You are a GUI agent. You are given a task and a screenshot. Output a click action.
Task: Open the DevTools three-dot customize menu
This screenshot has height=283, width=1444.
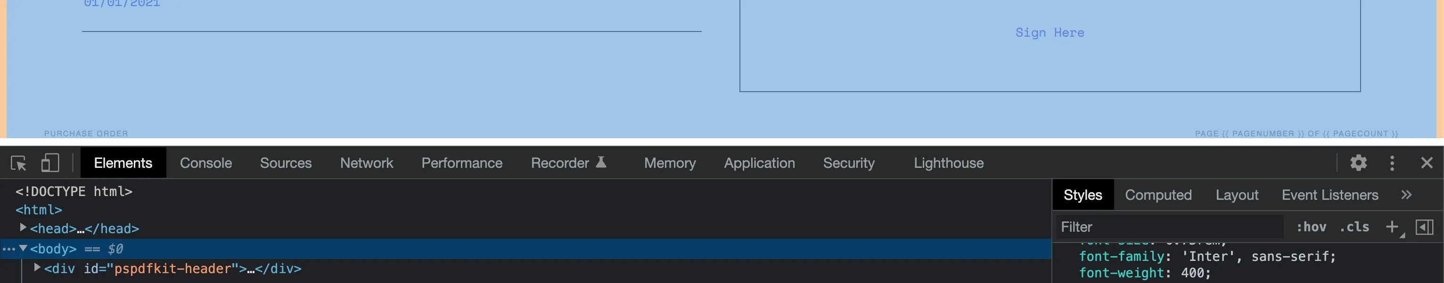pos(1392,163)
